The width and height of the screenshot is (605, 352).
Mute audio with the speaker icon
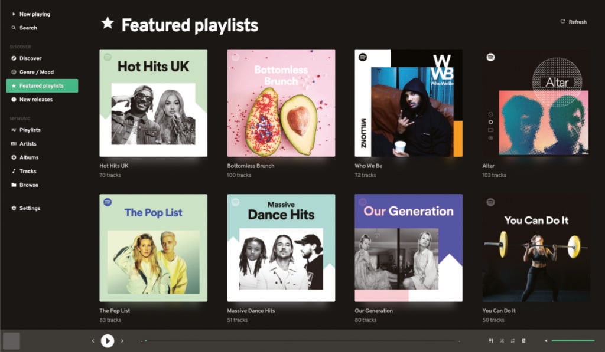pyautogui.click(x=546, y=341)
